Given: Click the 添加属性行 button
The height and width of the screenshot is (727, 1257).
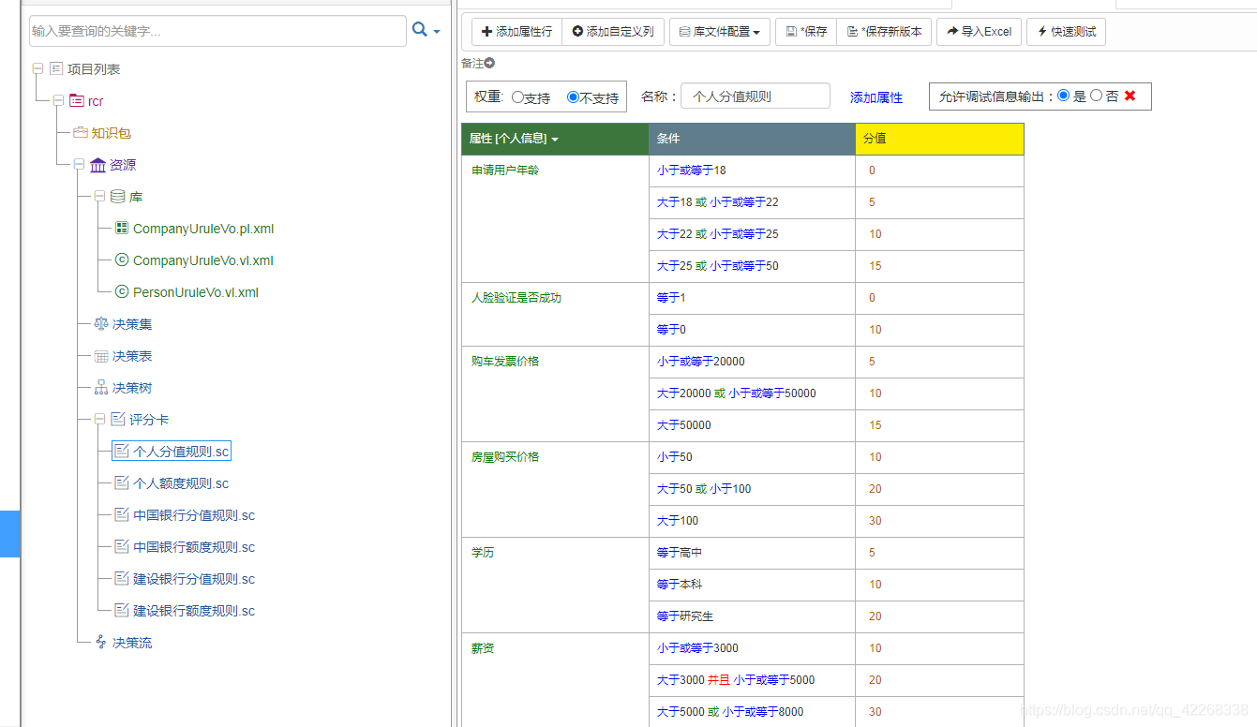Looking at the screenshot, I should 516,32.
